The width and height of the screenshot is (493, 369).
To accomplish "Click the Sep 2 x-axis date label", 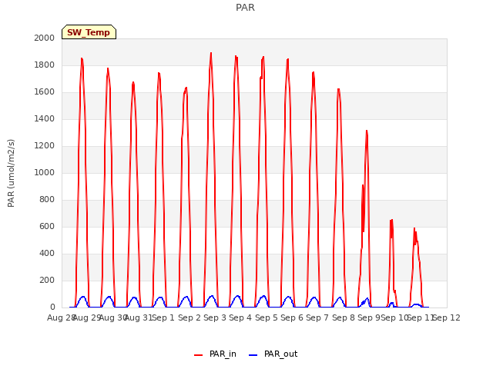I will pyautogui.click(x=189, y=317).
